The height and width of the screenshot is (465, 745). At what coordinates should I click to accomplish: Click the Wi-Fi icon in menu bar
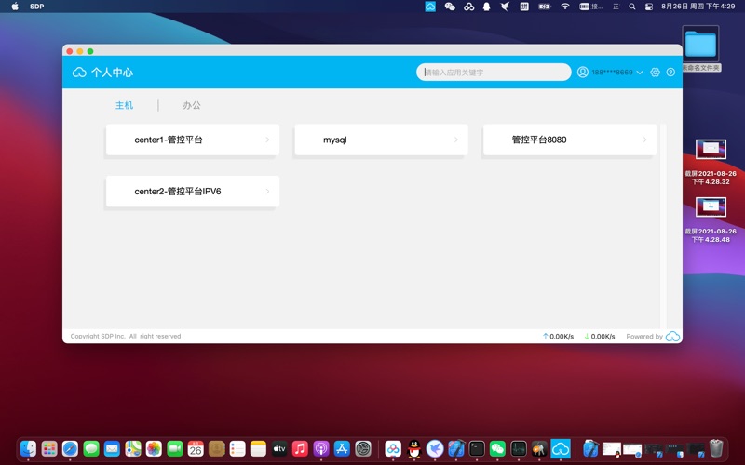pos(565,7)
